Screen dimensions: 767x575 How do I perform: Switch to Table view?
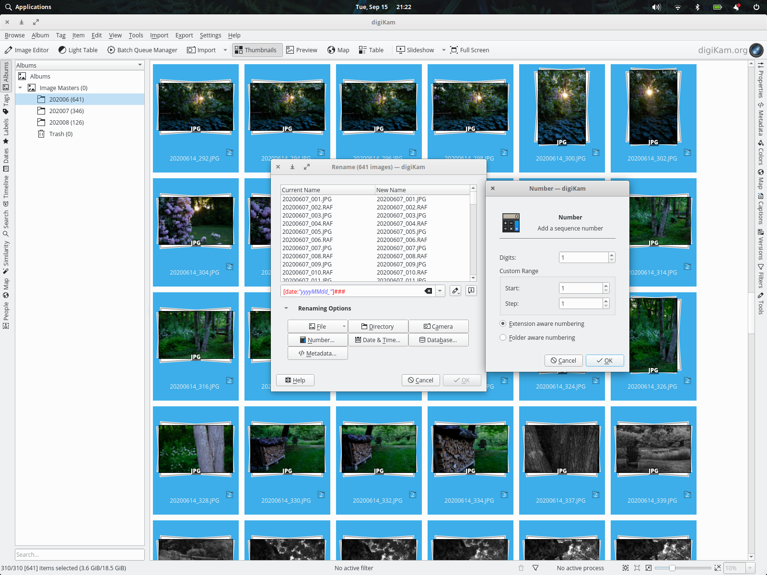371,50
